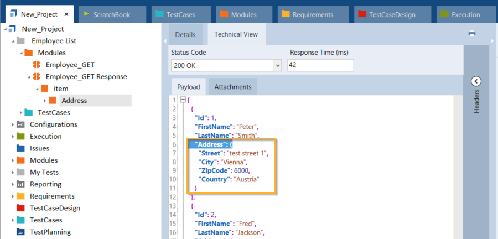Select the Requirements item in tree
The height and width of the screenshot is (239, 498).
(x=52, y=196)
